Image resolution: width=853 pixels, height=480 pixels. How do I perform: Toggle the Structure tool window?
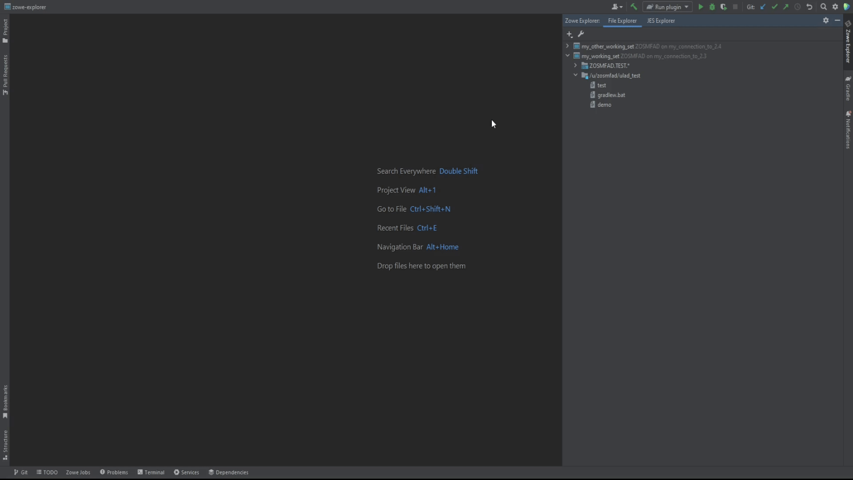tap(5, 444)
